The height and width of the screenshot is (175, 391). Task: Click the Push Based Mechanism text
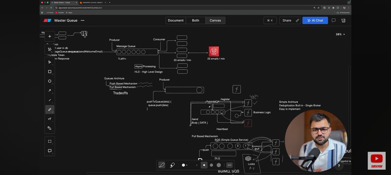click(x=123, y=84)
